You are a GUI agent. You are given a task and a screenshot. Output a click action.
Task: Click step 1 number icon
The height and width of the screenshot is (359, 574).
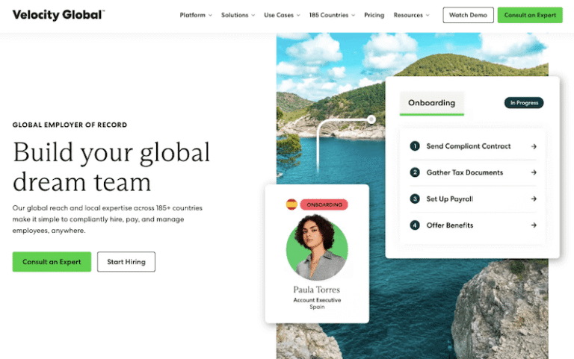(415, 146)
